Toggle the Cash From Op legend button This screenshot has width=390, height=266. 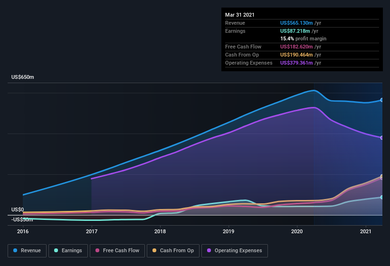173,251
